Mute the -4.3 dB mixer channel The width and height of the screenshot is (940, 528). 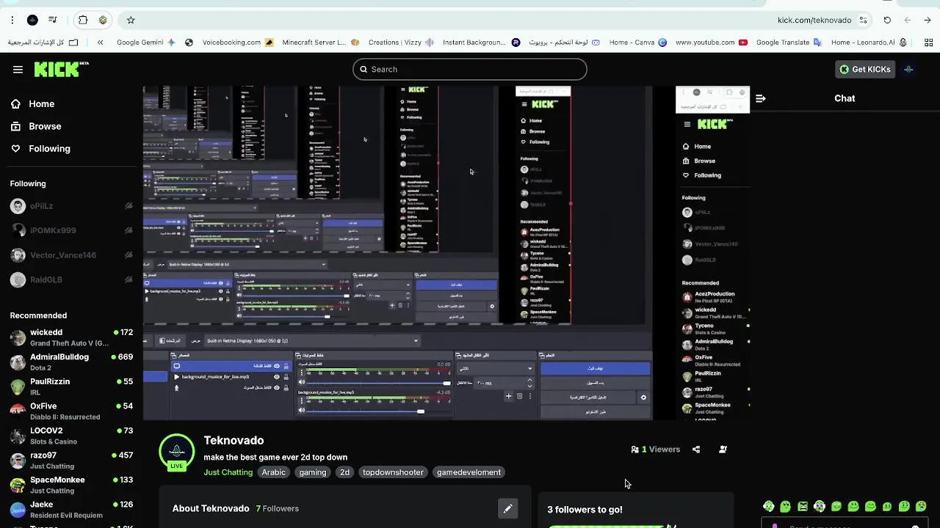pyautogui.click(x=302, y=410)
